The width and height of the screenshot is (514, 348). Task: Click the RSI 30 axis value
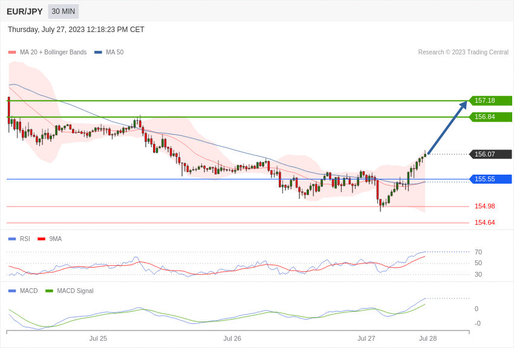(x=478, y=275)
